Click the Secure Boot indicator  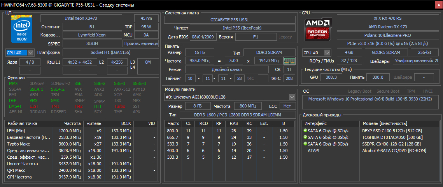pos(388,91)
